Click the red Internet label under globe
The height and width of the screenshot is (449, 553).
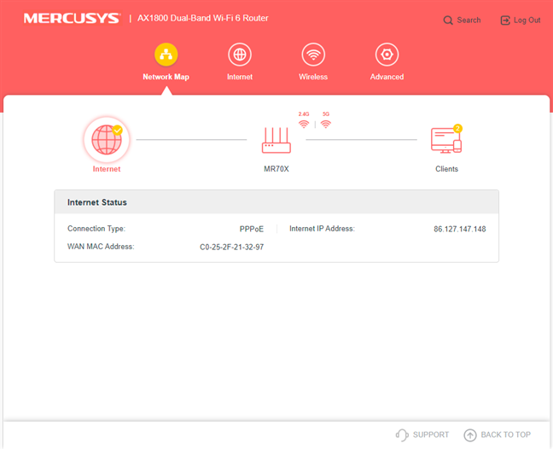click(107, 169)
